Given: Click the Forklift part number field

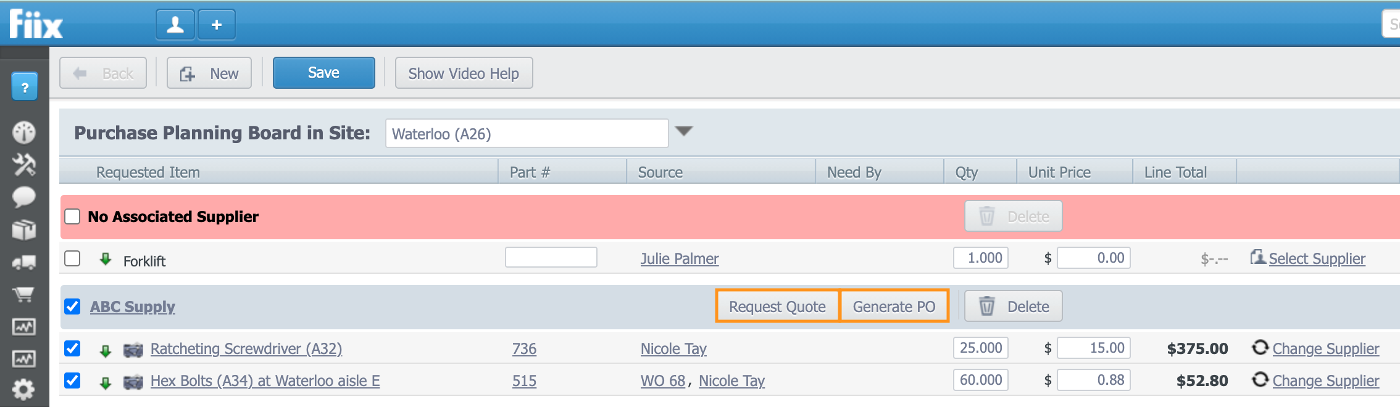Looking at the screenshot, I should point(551,257).
